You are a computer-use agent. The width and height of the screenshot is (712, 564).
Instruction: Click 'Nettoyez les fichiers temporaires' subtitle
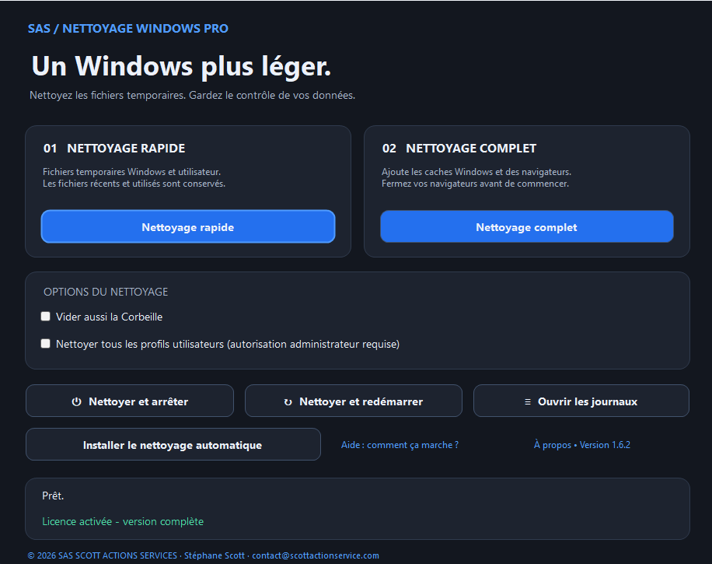pos(107,96)
